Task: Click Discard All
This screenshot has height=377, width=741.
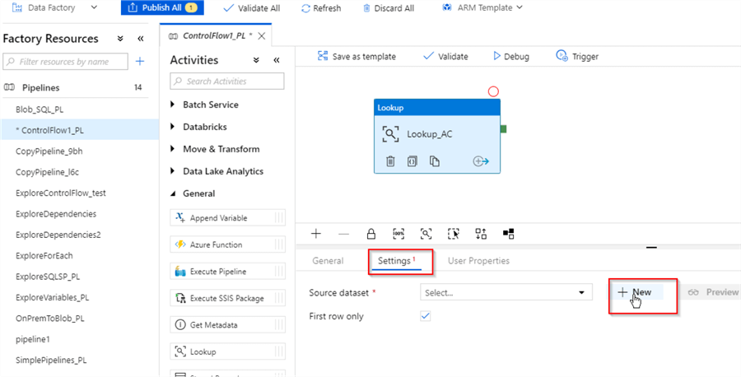Action: click(x=389, y=8)
